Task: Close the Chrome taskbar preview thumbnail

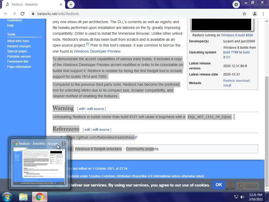Action: pos(64,144)
